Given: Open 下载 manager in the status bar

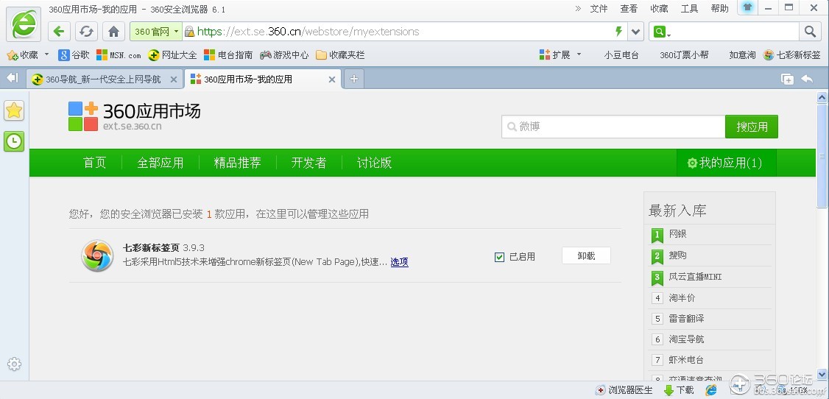Looking at the screenshot, I should click(679, 390).
